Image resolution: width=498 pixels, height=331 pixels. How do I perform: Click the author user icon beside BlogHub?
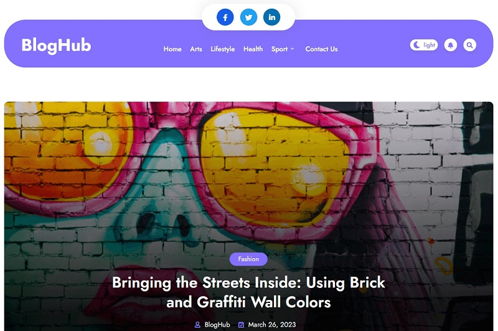pyautogui.click(x=197, y=325)
